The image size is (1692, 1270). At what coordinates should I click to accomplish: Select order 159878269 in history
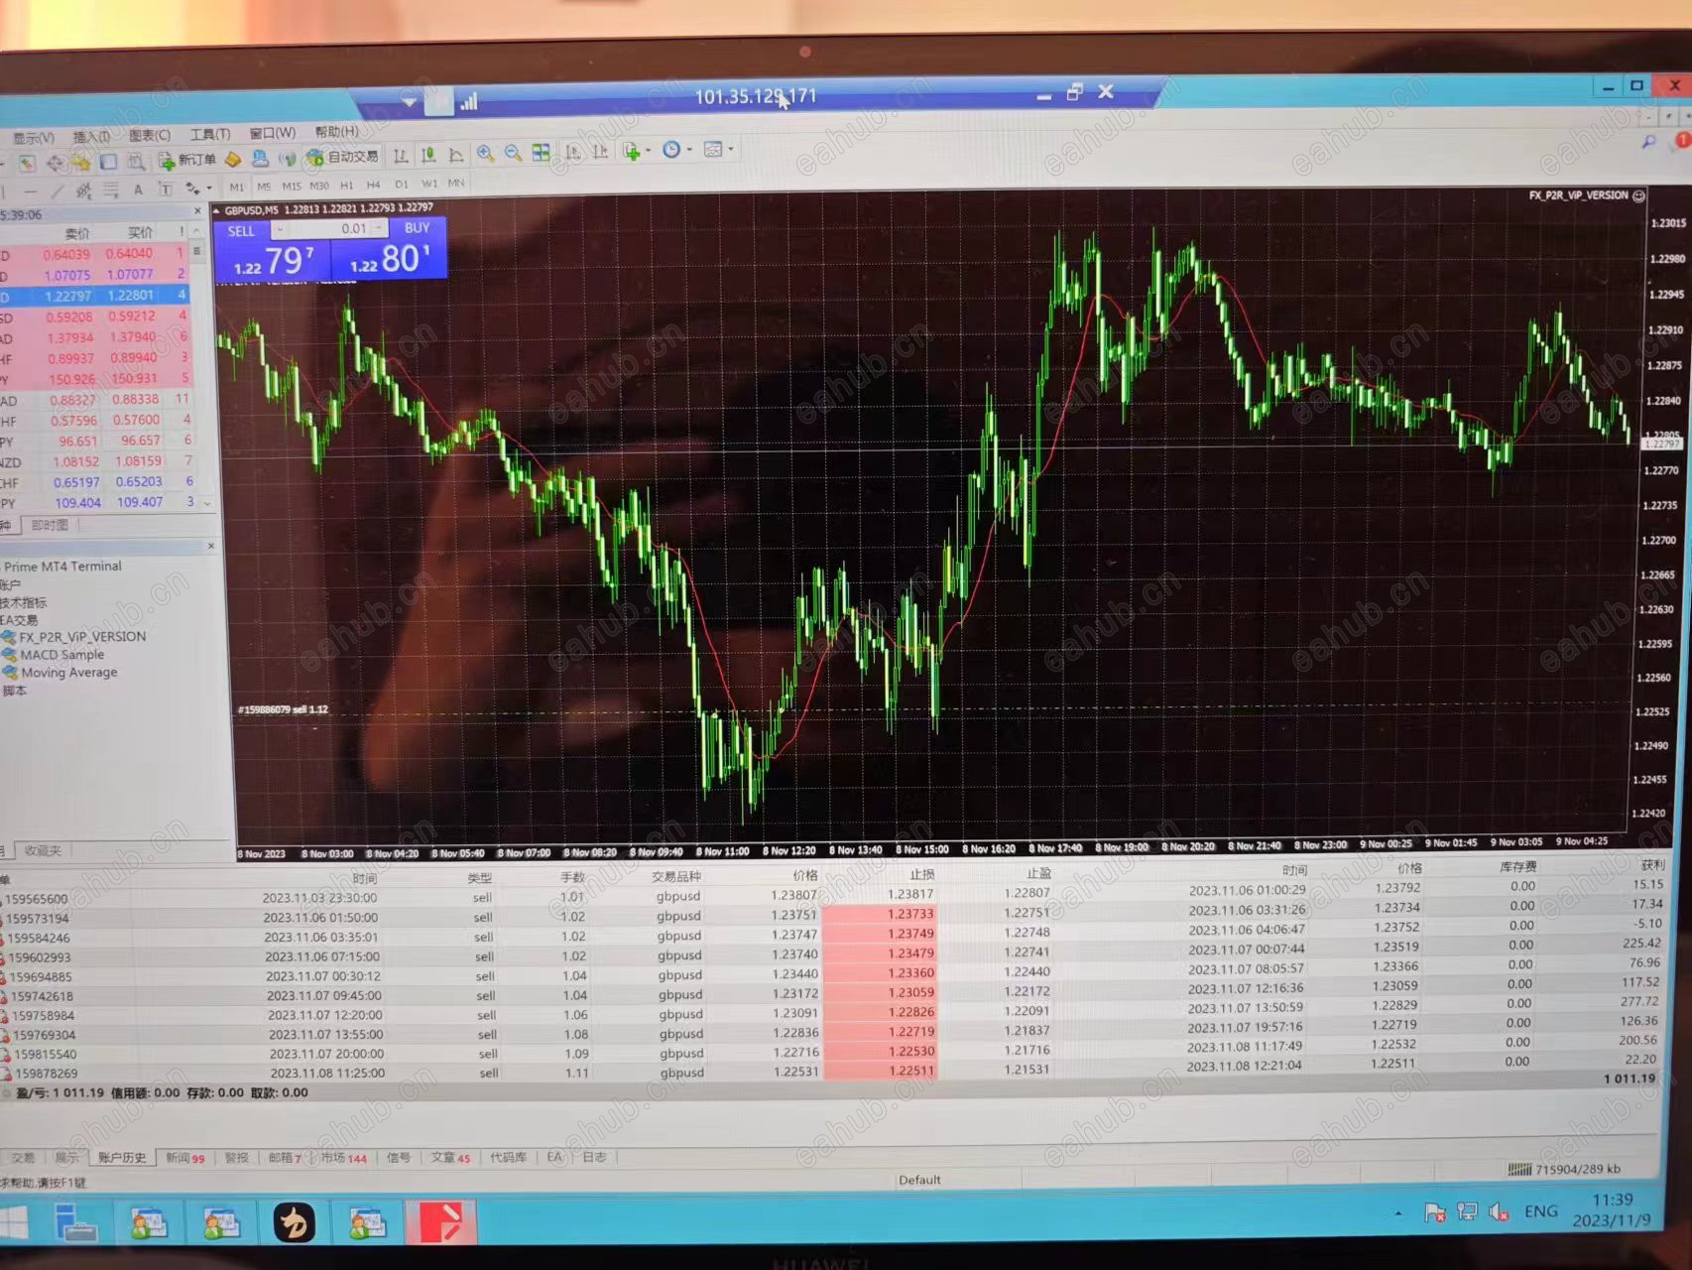coord(831,1072)
